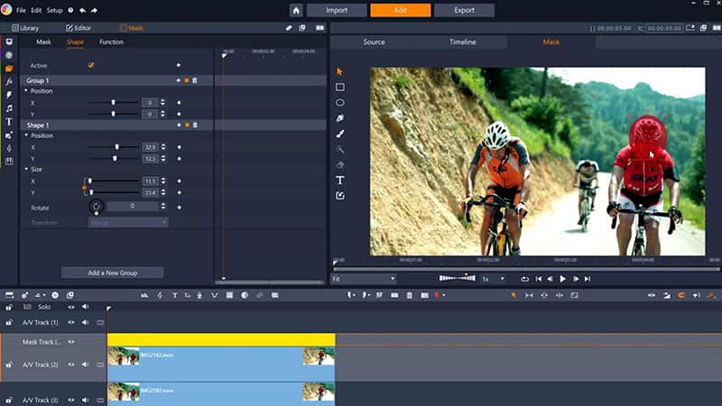722x406 pixels.
Task: Mute audio on A/V Track (2)
Action: (x=86, y=364)
